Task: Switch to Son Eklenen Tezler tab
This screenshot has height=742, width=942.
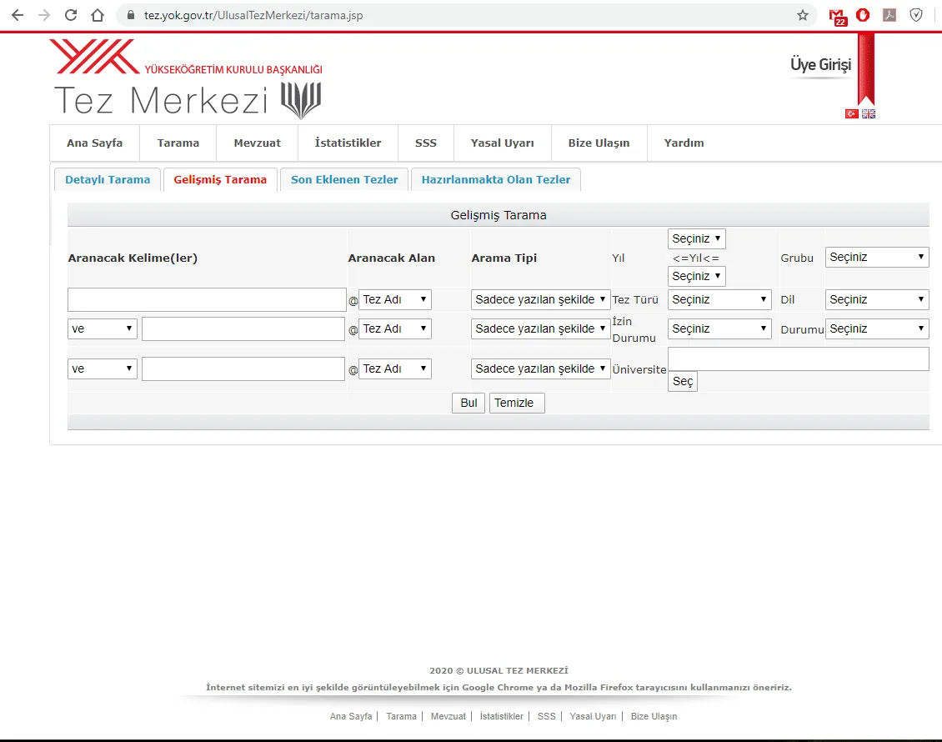Action: tap(344, 179)
